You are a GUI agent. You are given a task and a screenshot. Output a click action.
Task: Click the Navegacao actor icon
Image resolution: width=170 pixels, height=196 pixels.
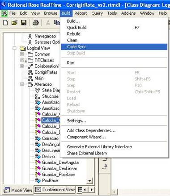[30, 36]
